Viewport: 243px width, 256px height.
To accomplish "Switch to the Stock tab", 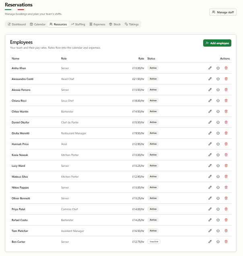I will click(115, 24).
